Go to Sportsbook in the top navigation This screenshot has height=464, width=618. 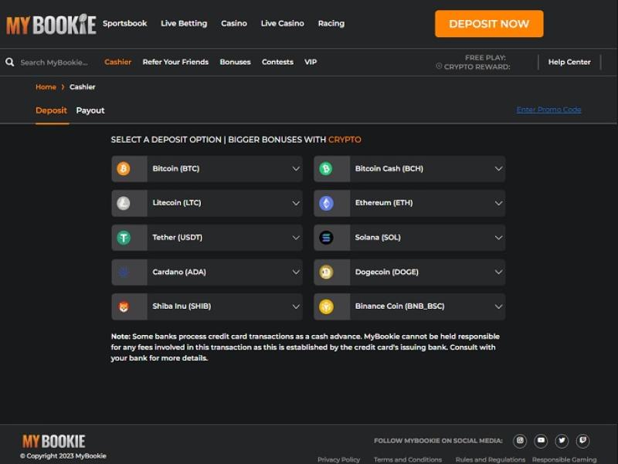[125, 23]
